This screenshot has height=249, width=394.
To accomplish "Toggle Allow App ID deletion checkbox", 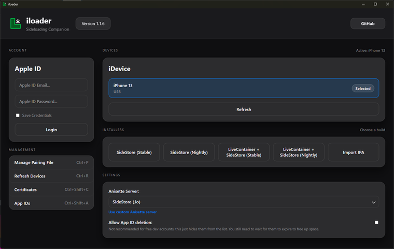I will click(x=376, y=223).
